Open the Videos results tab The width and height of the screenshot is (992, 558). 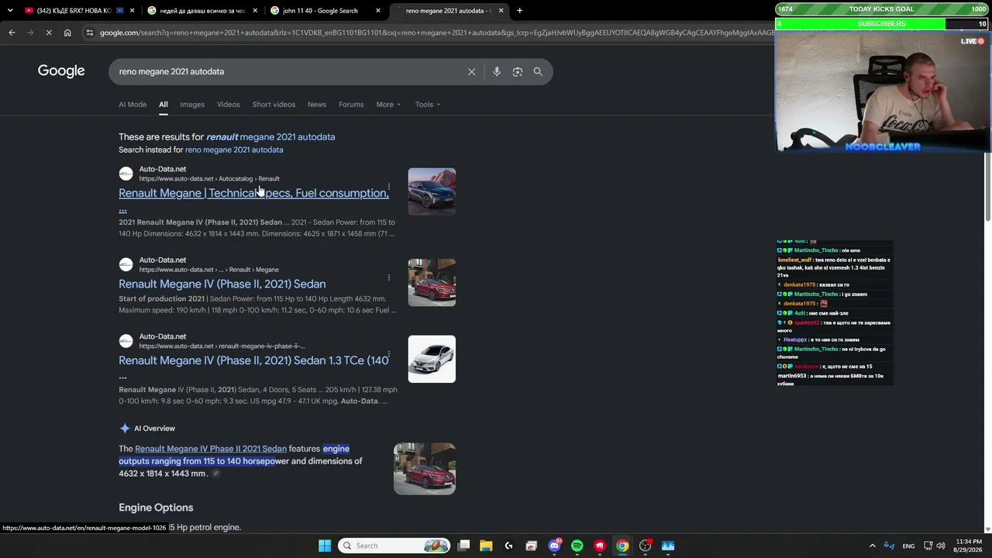coord(229,105)
